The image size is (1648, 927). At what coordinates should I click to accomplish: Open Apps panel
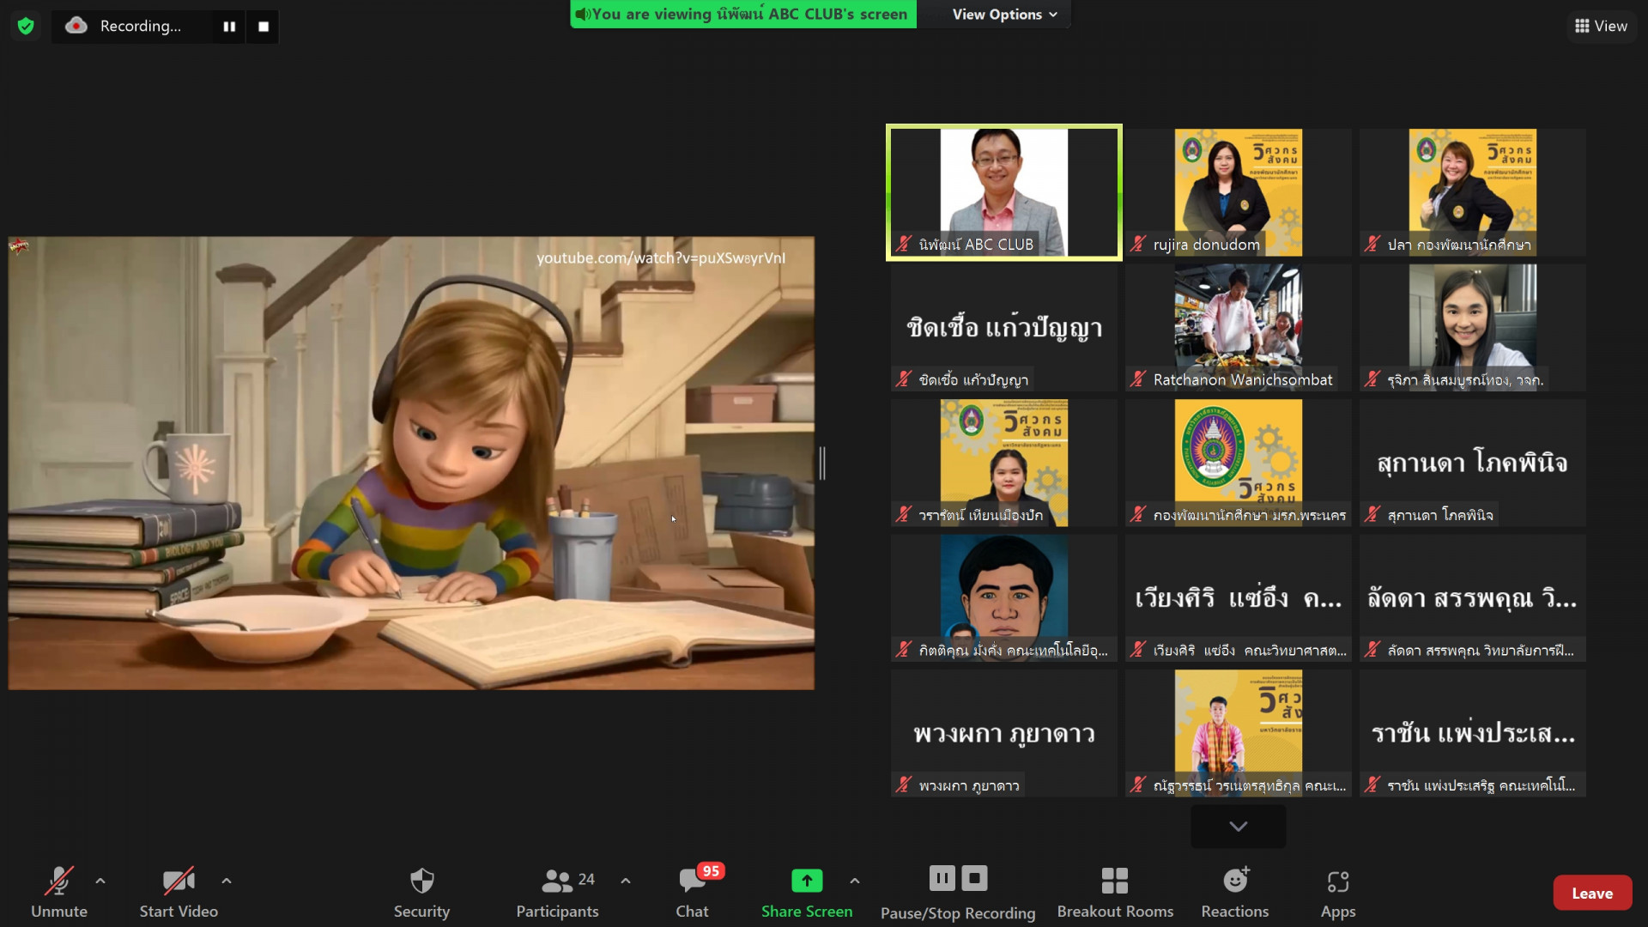click(x=1338, y=893)
